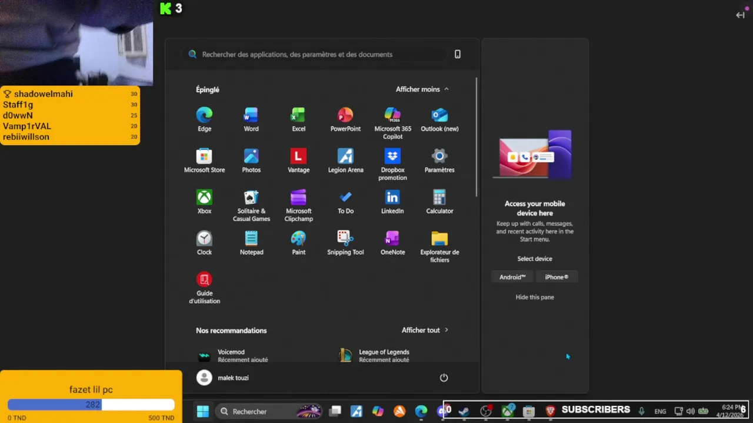The width and height of the screenshot is (753, 423).
Task: Toggle the phone pane icon beside search
Action: click(458, 54)
